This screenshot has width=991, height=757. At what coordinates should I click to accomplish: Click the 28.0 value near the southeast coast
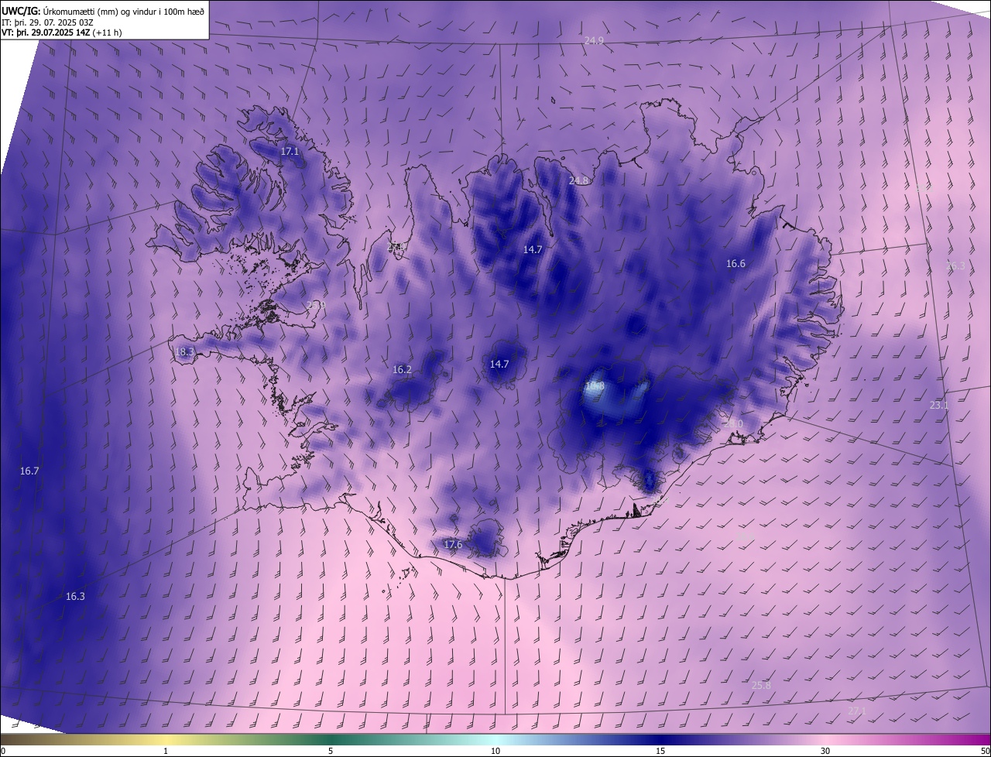click(x=732, y=424)
